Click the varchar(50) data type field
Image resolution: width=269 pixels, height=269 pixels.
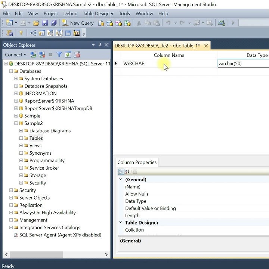click(243, 64)
